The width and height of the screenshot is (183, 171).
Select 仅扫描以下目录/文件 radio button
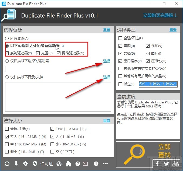pos(7,77)
